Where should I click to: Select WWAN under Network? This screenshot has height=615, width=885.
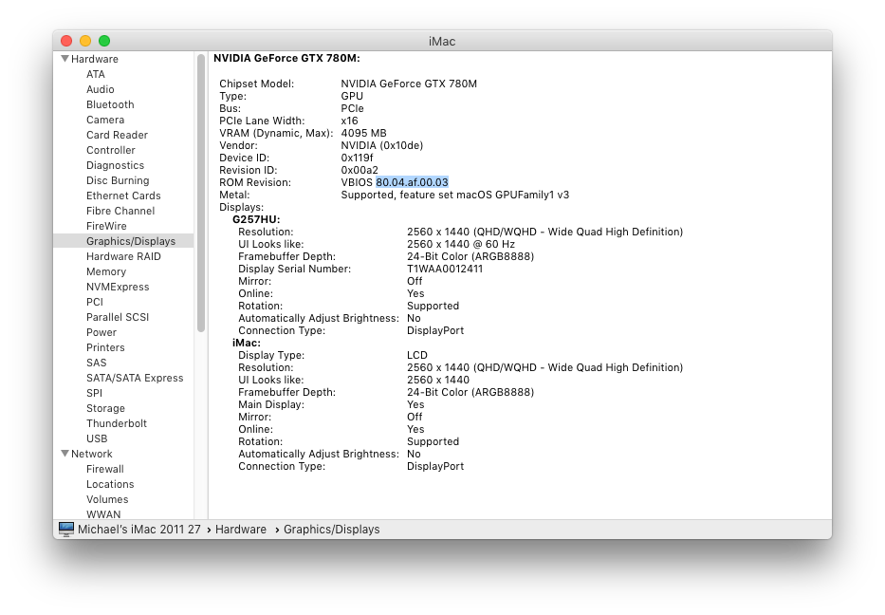click(103, 514)
